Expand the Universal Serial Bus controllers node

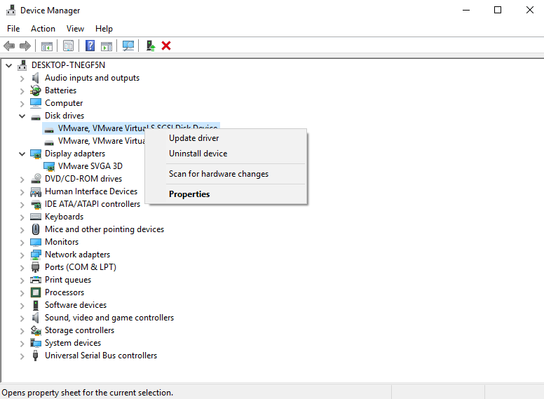tap(22, 356)
